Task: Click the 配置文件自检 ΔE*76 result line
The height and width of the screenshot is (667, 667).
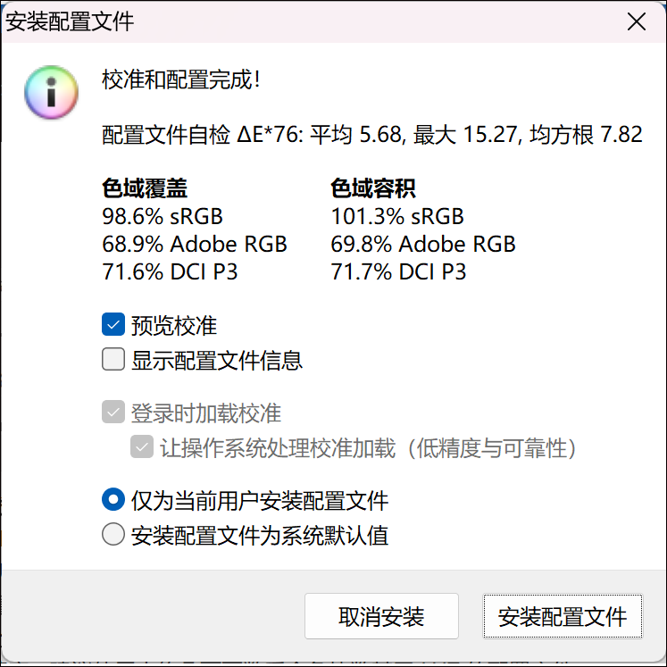Action: (372, 135)
